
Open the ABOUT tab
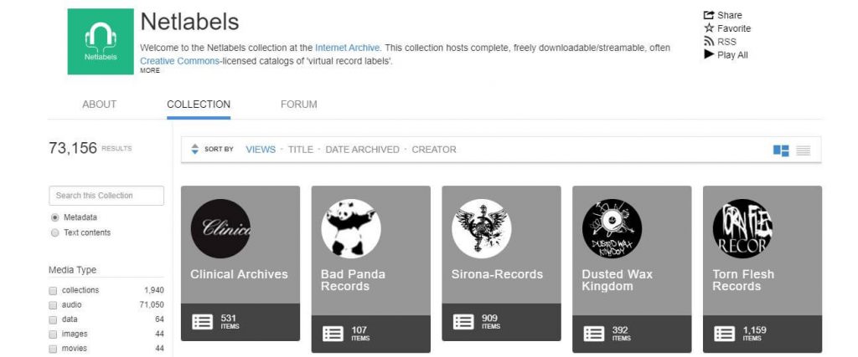99,105
